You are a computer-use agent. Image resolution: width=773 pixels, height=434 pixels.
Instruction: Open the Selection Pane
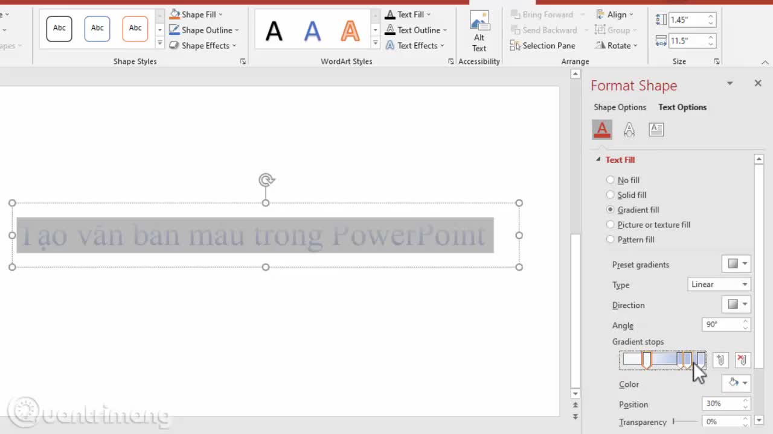[x=542, y=46]
